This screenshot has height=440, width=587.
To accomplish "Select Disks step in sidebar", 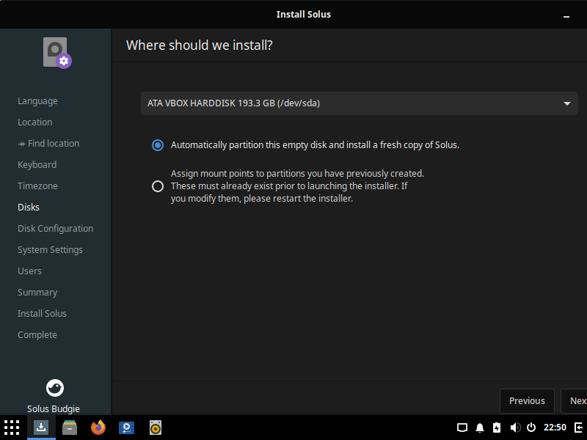I will [x=29, y=208].
